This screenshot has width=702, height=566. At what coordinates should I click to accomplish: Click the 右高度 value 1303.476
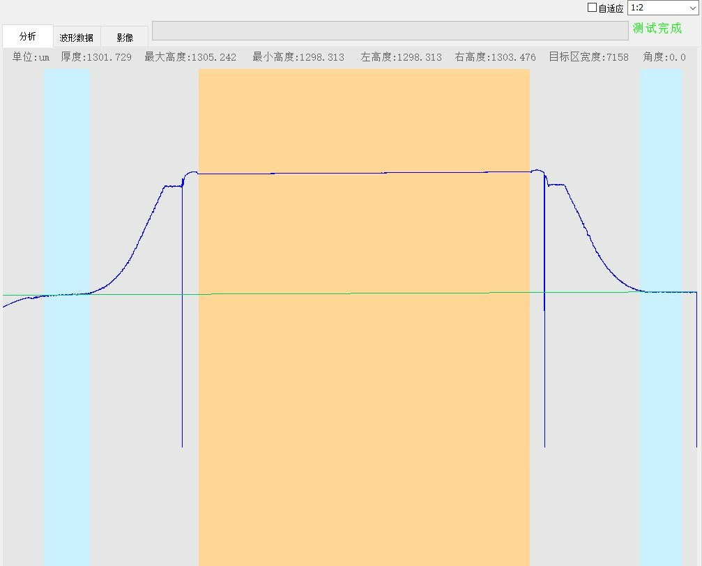click(x=495, y=57)
